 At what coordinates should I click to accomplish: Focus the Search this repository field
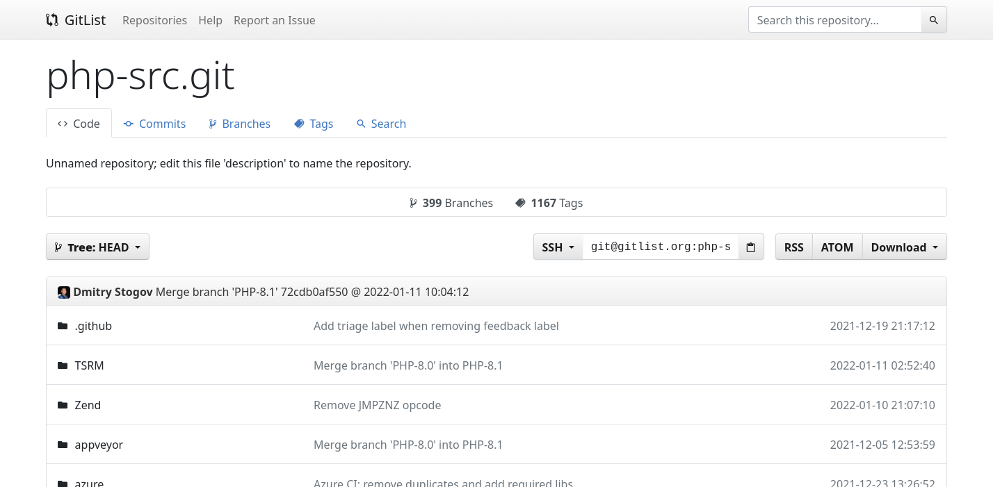tap(834, 20)
